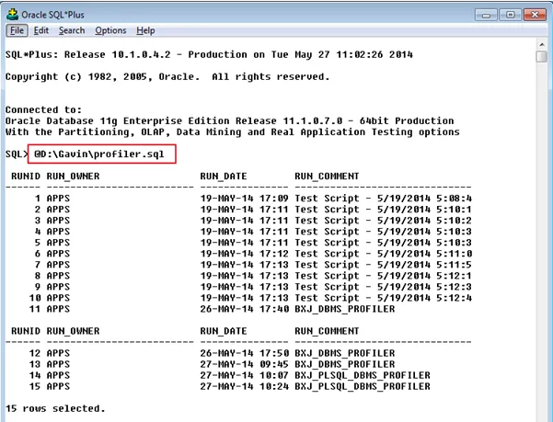Open the Options menu

pos(110,30)
